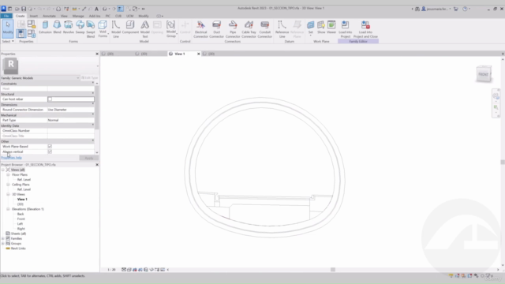
Task: Select the Revolve tool
Action: (69, 28)
